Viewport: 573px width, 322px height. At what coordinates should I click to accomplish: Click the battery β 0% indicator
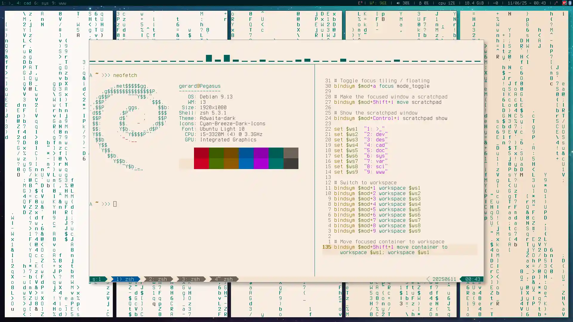[x=424, y=3]
